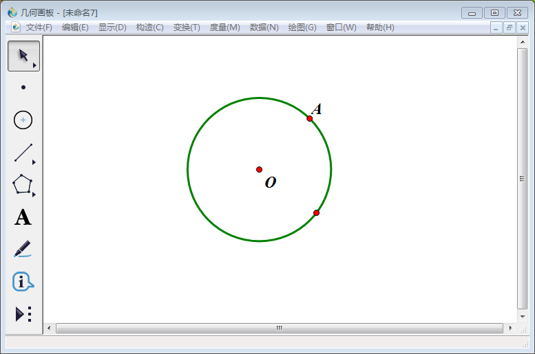Open the 文件(F) menu
The height and width of the screenshot is (354, 535).
(39, 27)
